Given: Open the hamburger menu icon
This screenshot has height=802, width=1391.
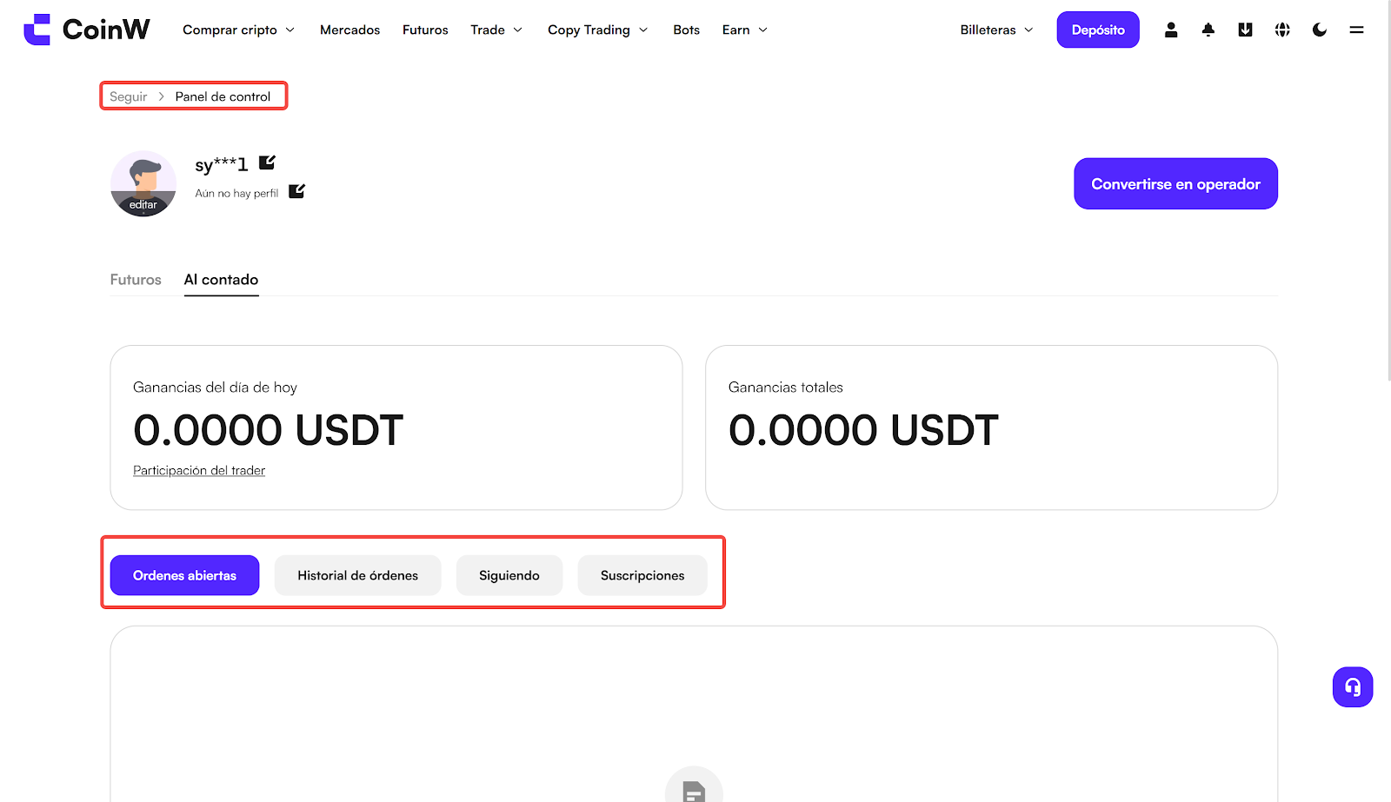Looking at the screenshot, I should pos(1356,30).
